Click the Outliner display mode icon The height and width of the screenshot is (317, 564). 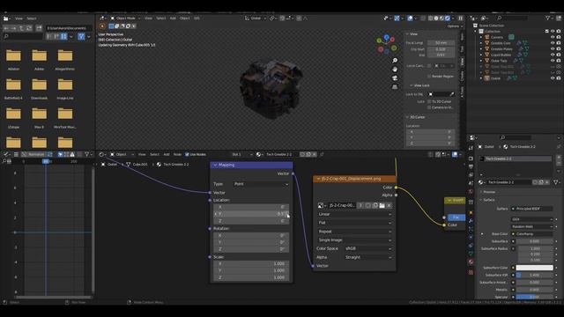point(484,18)
